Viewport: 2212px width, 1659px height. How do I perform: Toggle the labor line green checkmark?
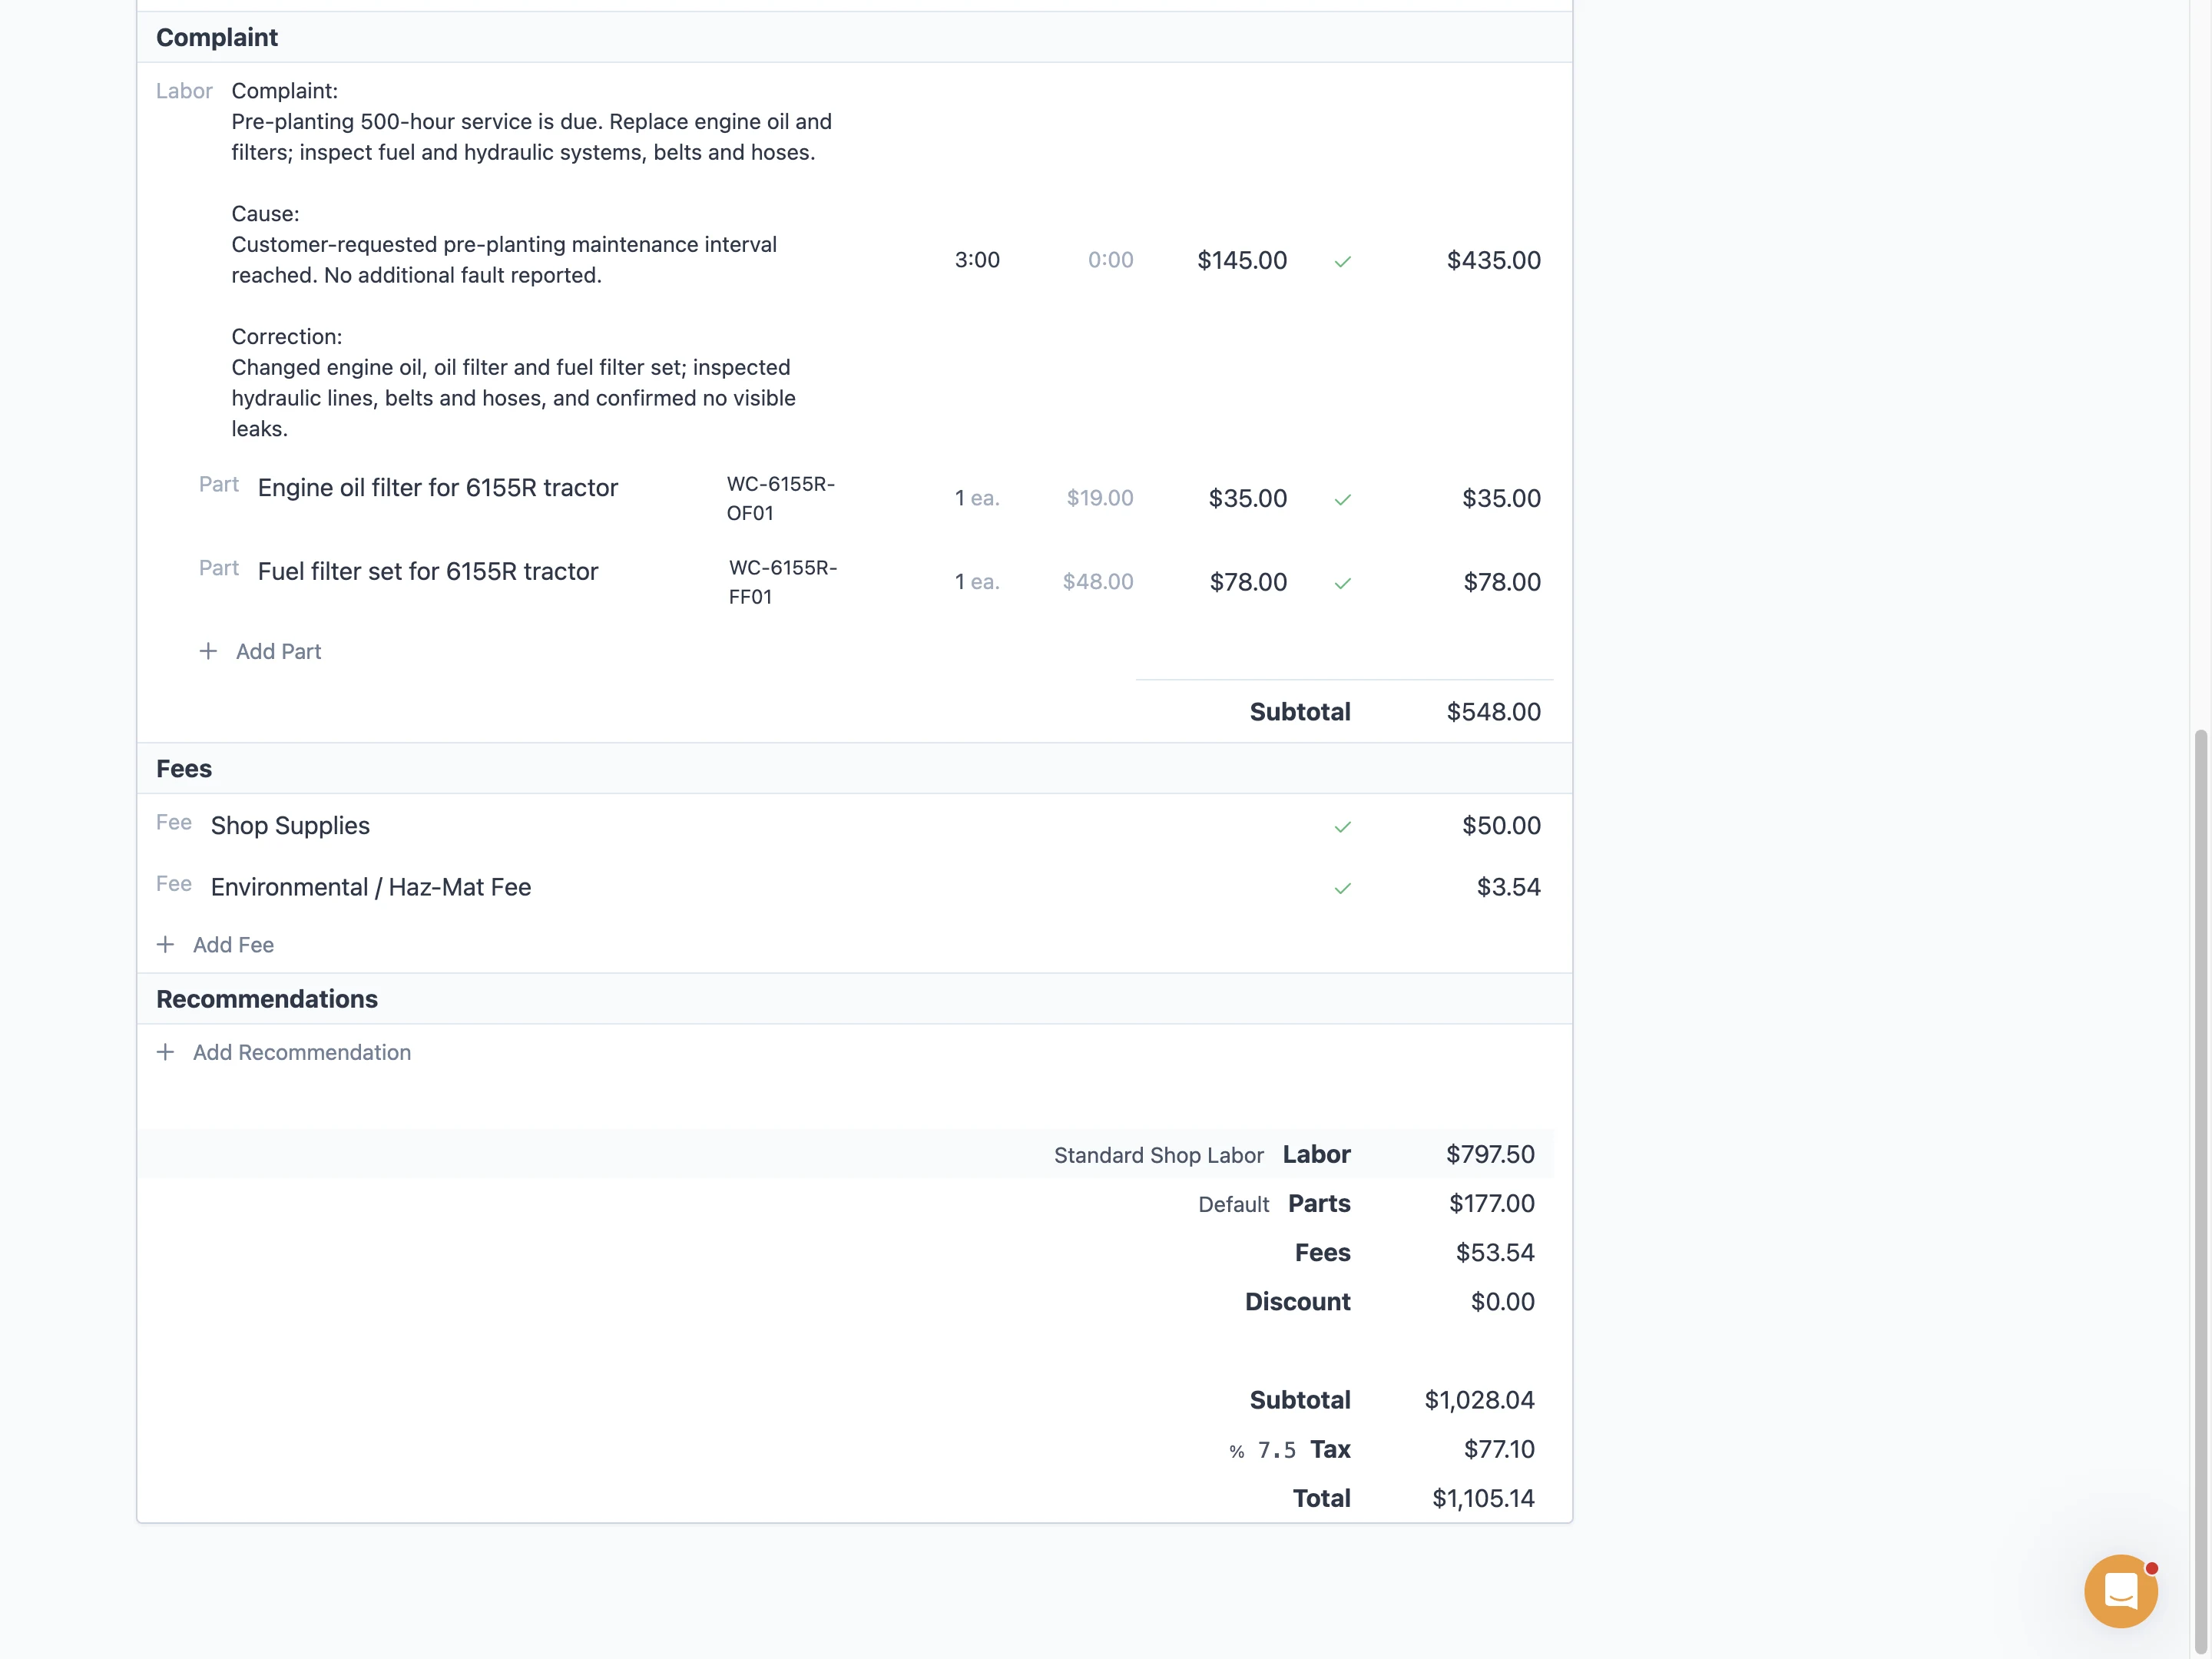(x=1342, y=261)
